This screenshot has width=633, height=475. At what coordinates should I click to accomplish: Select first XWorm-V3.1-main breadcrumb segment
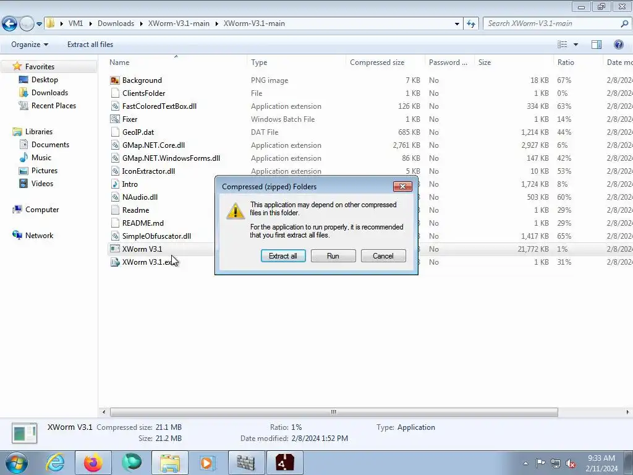(179, 24)
